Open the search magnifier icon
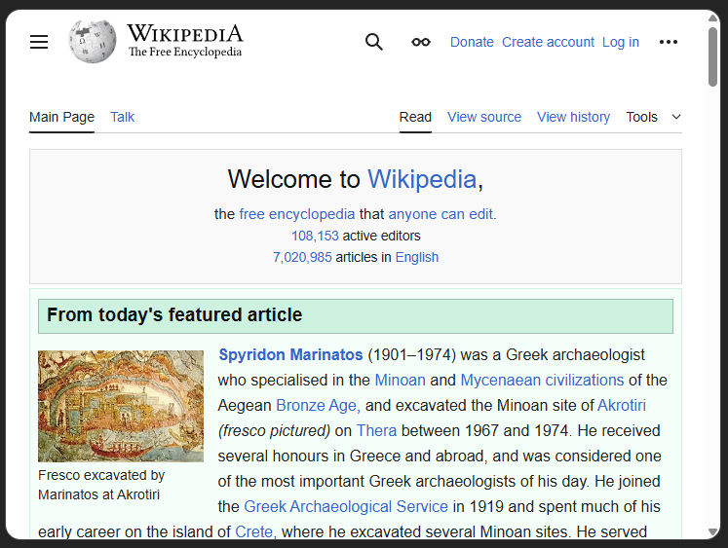 coord(374,42)
